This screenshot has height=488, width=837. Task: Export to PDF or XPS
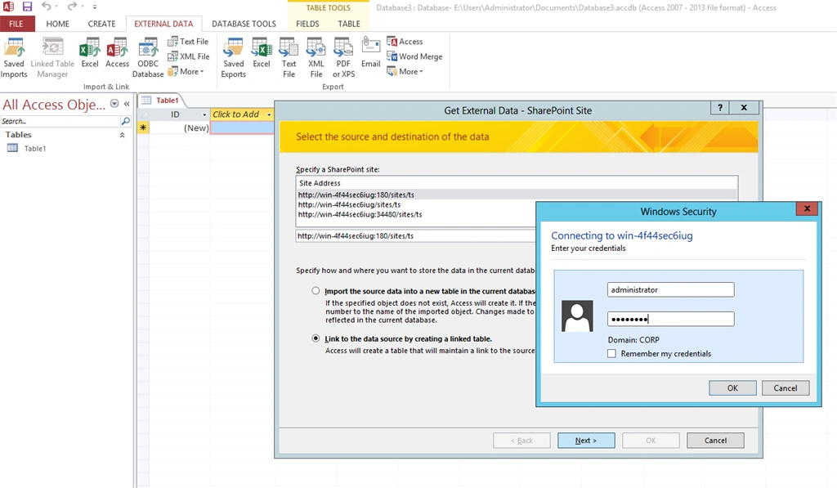(x=343, y=58)
